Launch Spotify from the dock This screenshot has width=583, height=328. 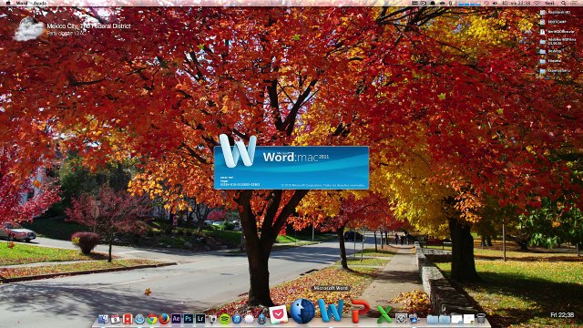click(225, 319)
